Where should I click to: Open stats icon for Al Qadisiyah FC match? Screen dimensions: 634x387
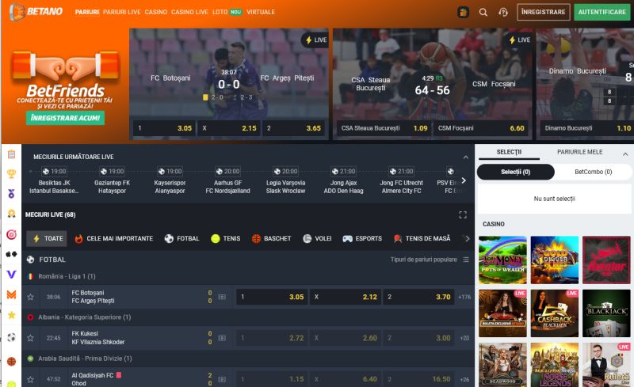222,379
